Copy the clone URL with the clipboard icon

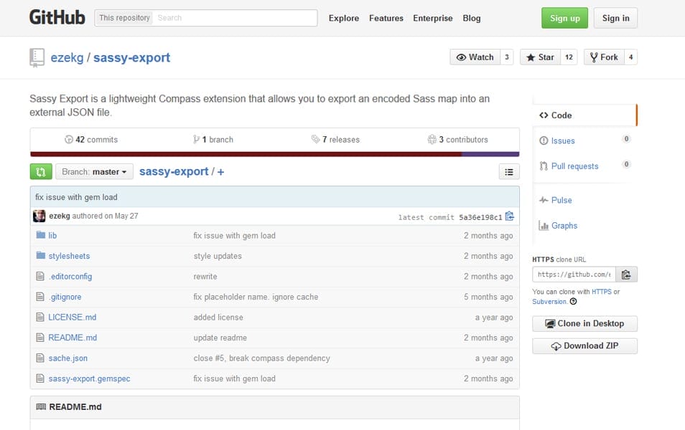coord(625,274)
